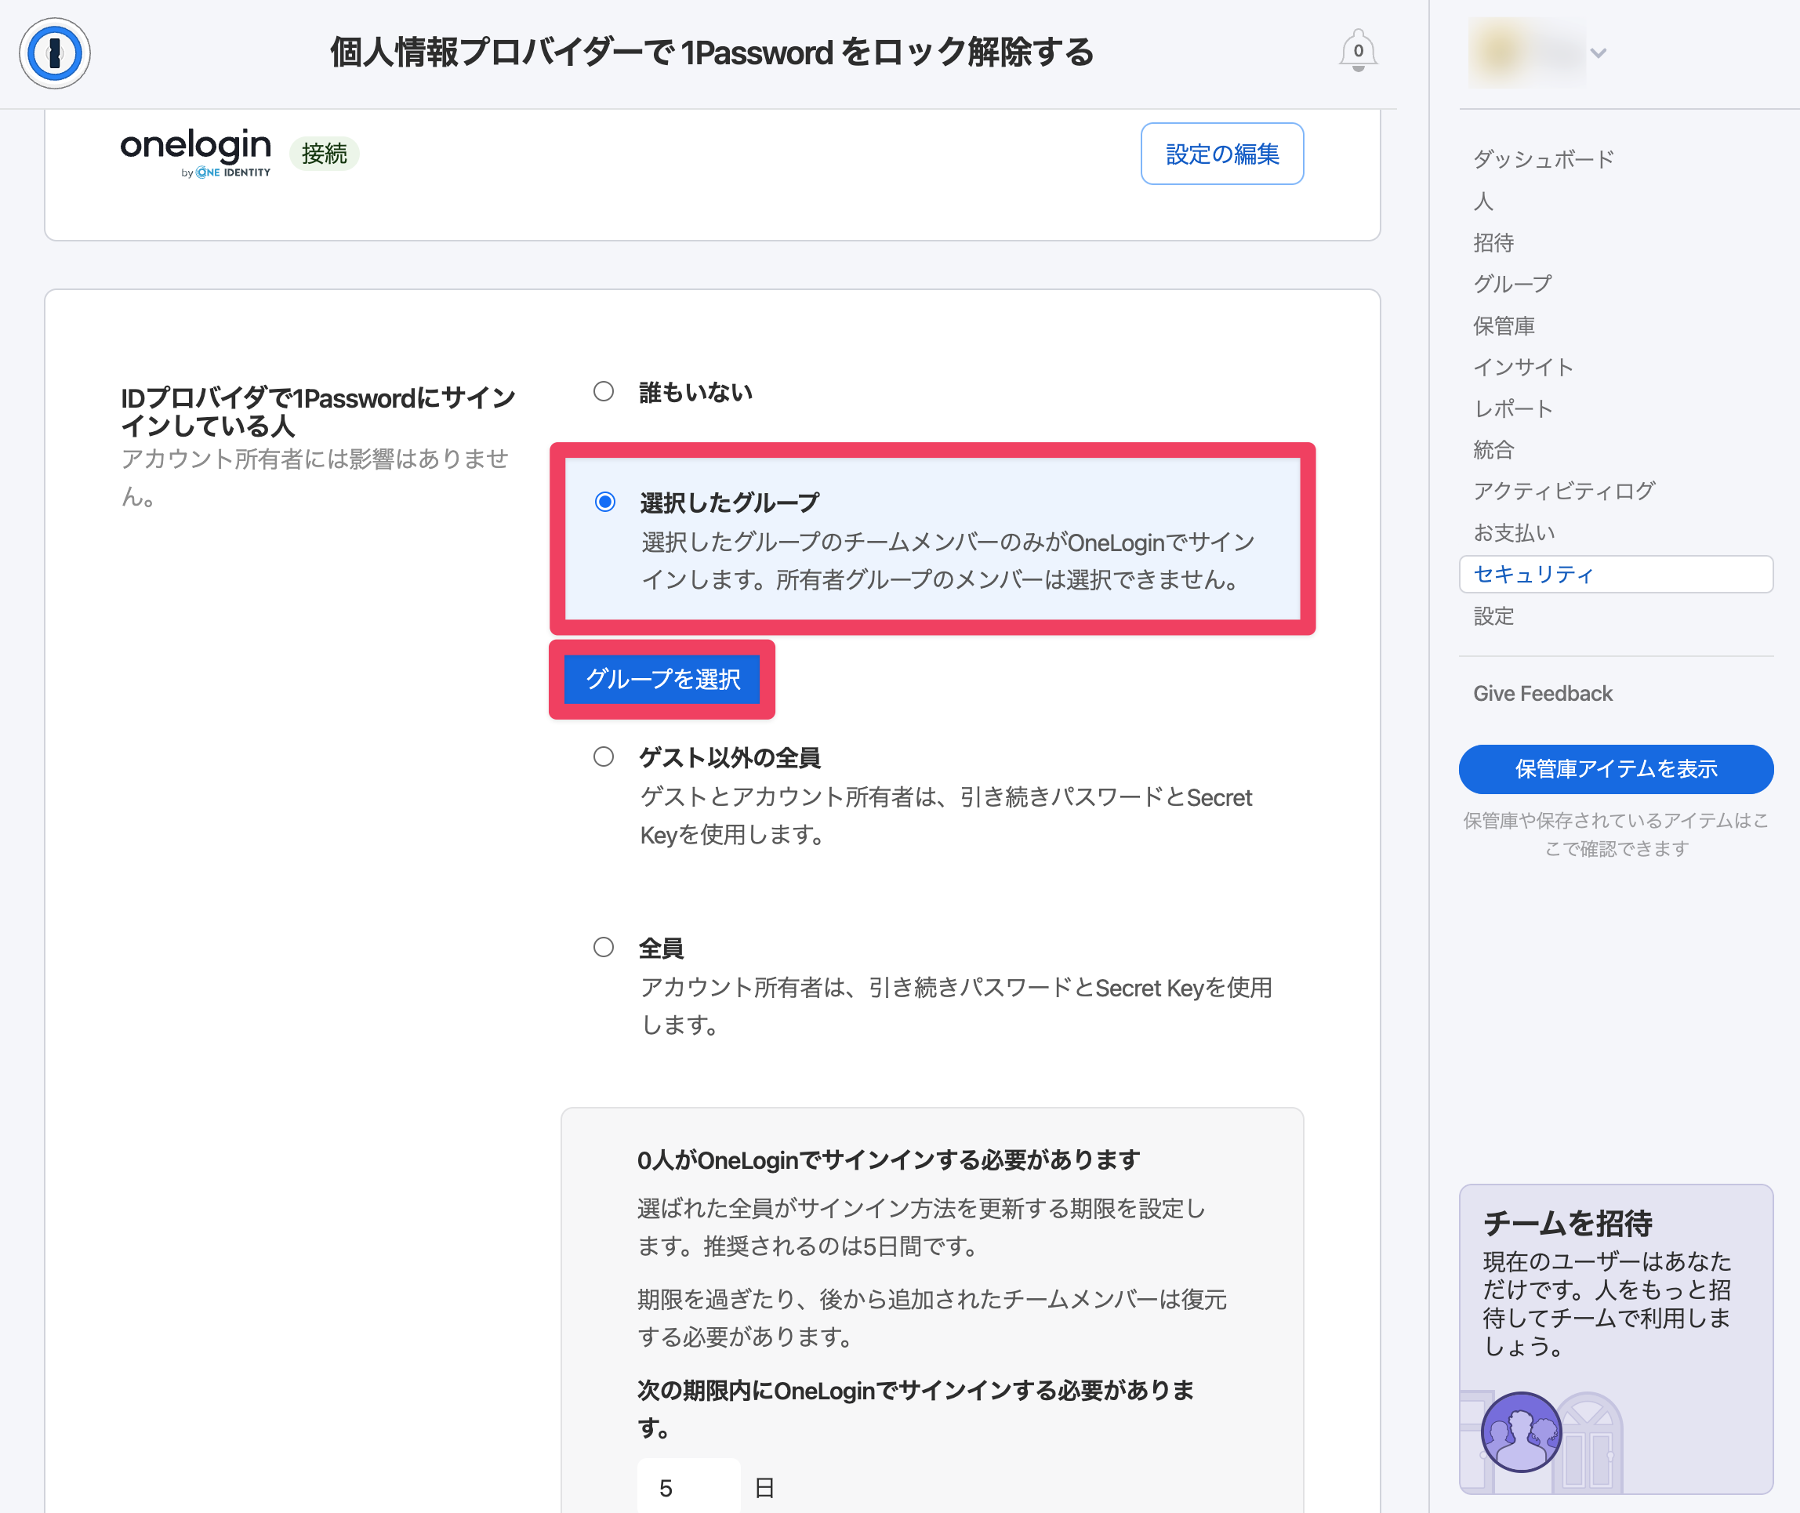Open レポート in the sidebar
Screen dimensions: 1800x1513
[x=1513, y=408]
